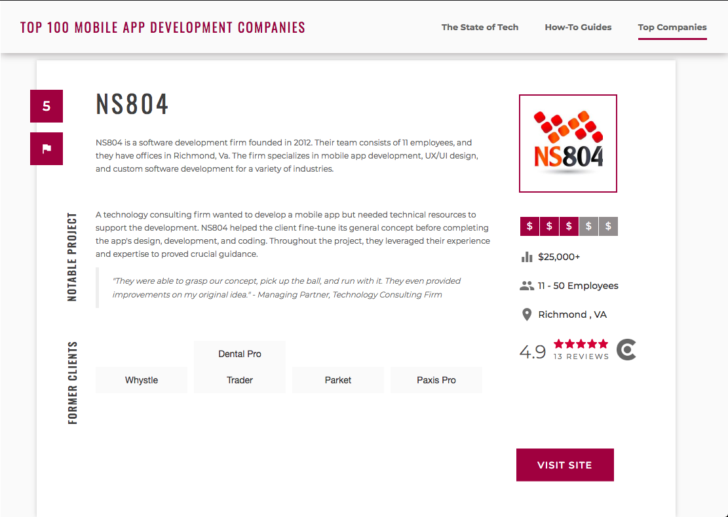This screenshot has width=728, height=517.
Task: Click the first dollar sign price box
Action: [529, 227]
